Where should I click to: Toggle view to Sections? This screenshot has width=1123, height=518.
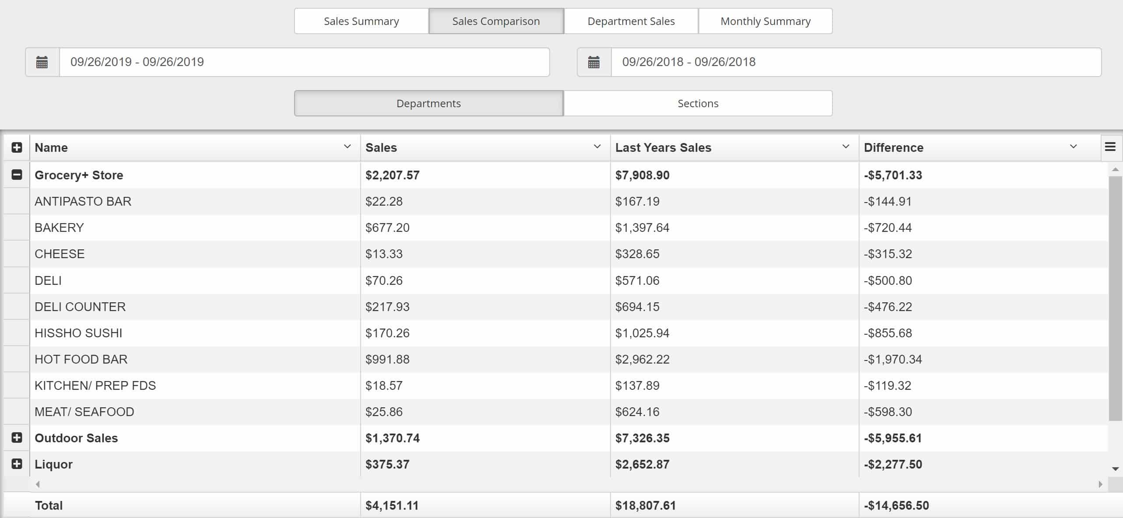(698, 103)
